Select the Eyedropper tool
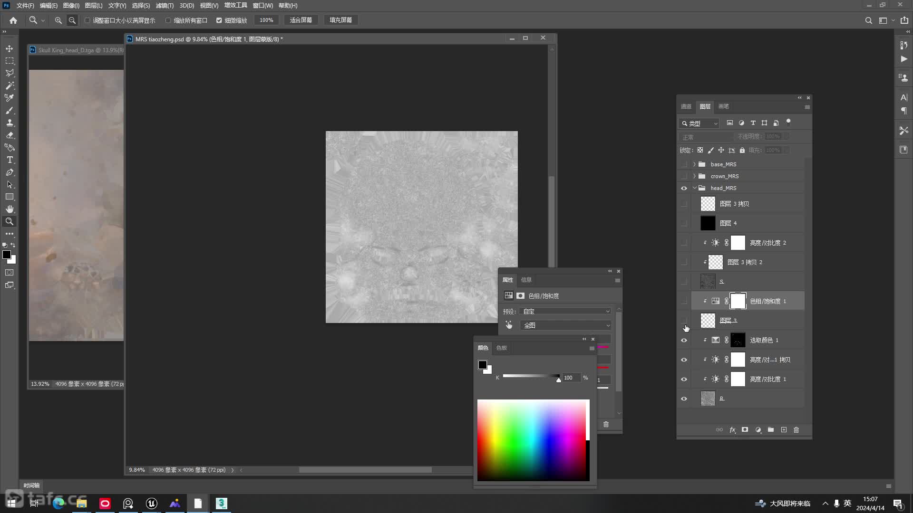 (x=10, y=98)
